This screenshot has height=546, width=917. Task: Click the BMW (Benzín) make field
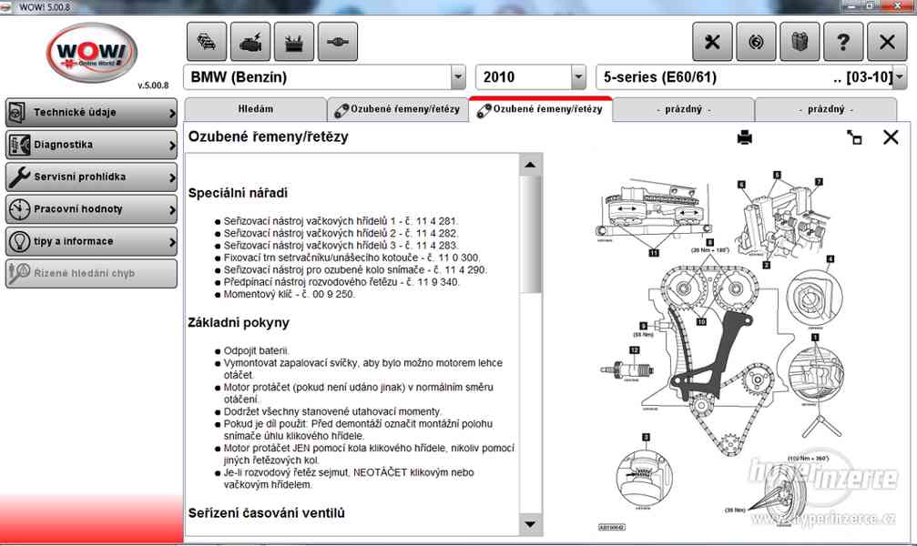[x=317, y=76]
